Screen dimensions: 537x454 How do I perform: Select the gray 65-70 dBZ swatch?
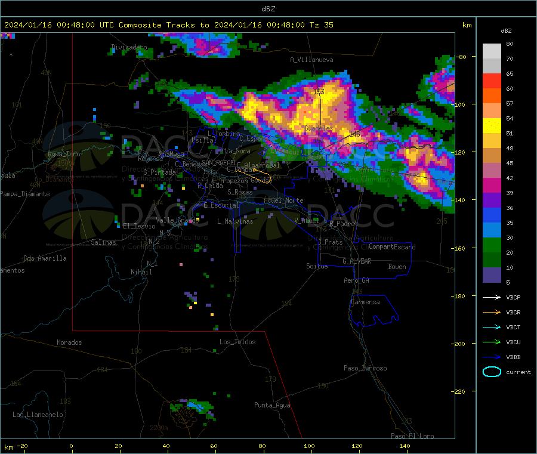point(492,66)
